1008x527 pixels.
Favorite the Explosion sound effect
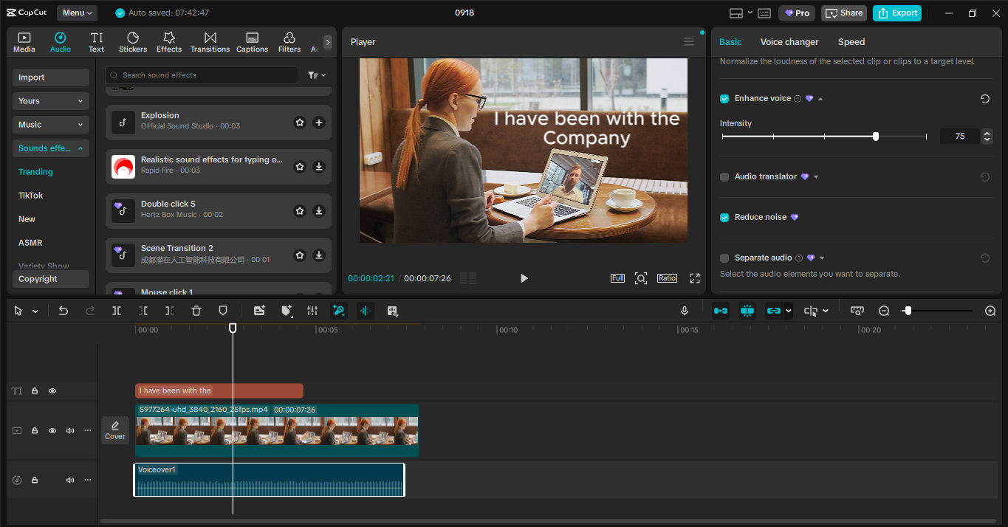click(x=300, y=123)
